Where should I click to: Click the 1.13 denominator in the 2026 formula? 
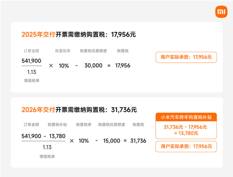point(47,147)
